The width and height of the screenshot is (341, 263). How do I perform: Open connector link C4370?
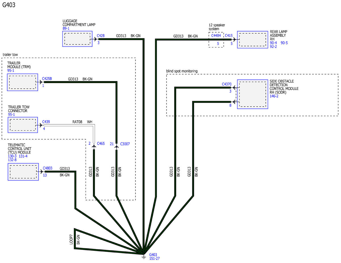(226, 84)
